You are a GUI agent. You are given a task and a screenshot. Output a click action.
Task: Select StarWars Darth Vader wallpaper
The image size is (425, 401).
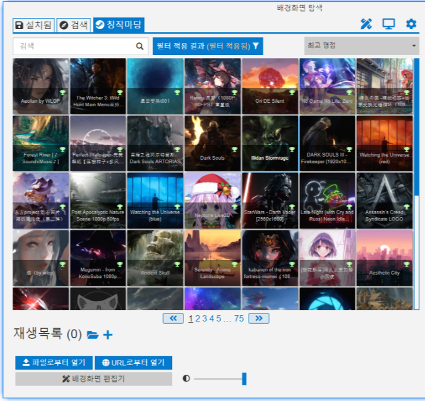[x=270, y=201]
